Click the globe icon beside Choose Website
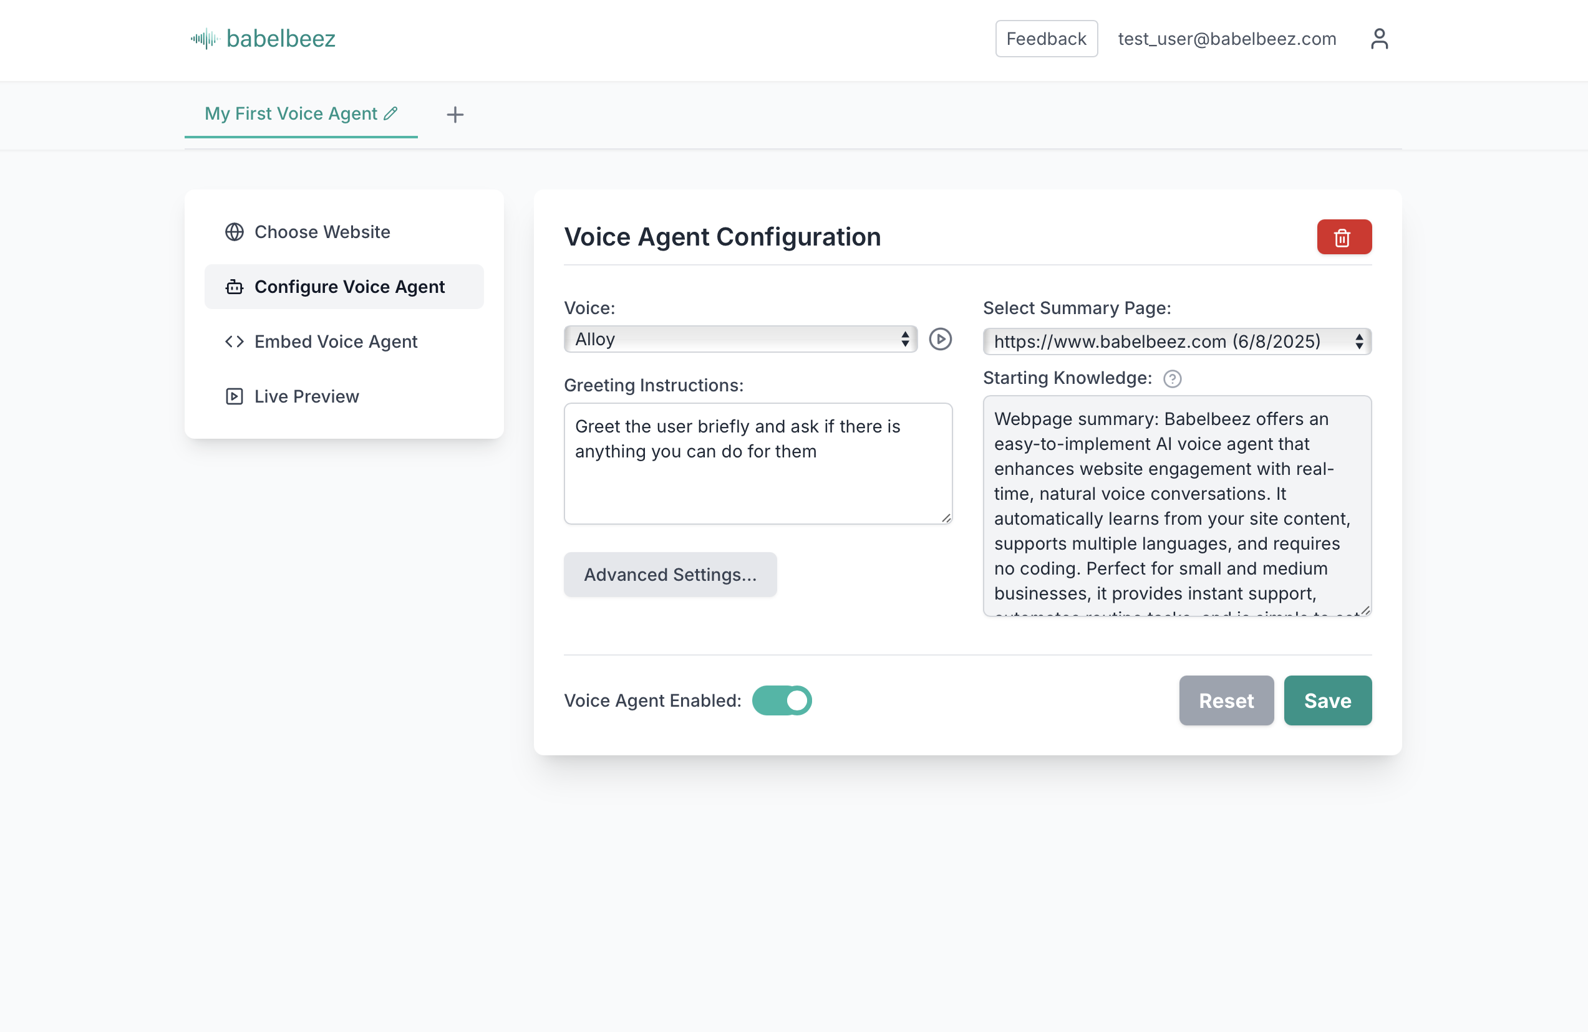This screenshot has height=1032, width=1588. click(x=234, y=232)
